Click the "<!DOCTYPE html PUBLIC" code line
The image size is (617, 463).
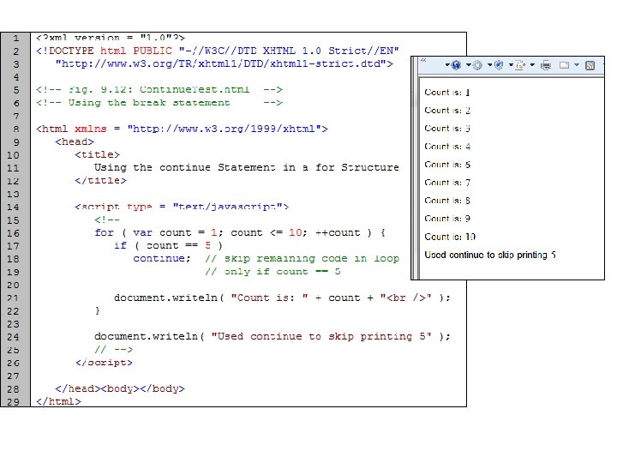pyautogui.click(x=217, y=51)
